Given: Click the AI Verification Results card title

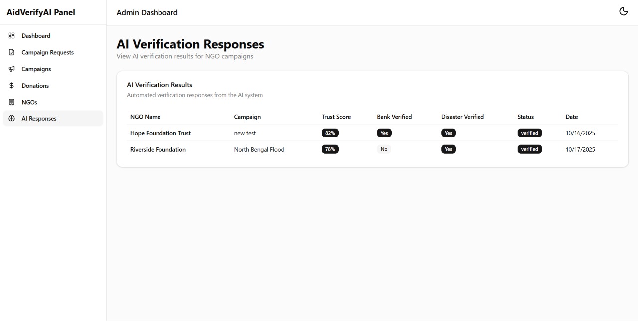Looking at the screenshot, I should (159, 85).
